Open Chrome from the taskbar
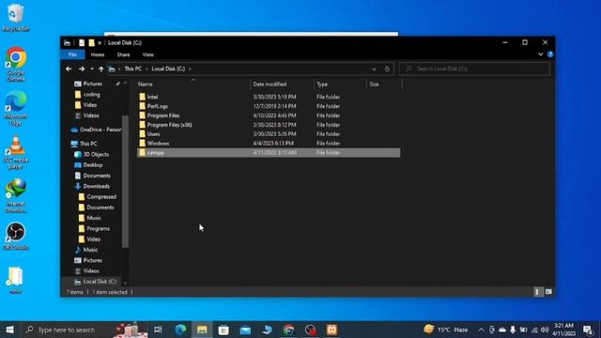 point(288,330)
